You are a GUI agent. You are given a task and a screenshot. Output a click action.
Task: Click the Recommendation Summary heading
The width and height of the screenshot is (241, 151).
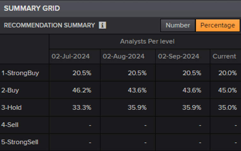coord(49,25)
